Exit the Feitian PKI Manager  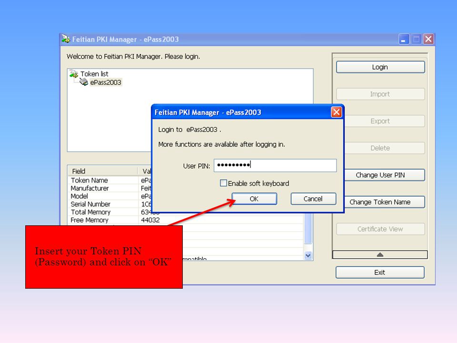(380, 272)
